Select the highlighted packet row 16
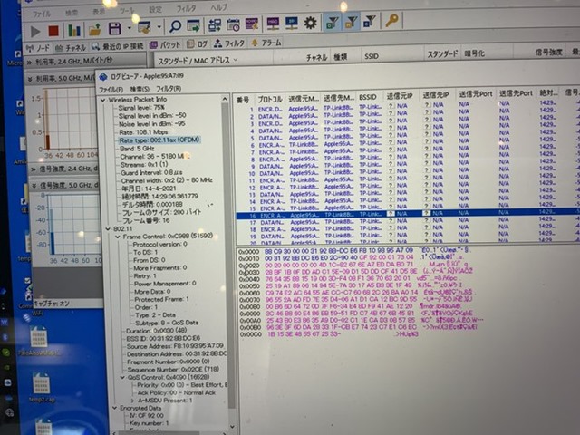This screenshot has height=435, width=580. pyautogui.click(x=407, y=214)
